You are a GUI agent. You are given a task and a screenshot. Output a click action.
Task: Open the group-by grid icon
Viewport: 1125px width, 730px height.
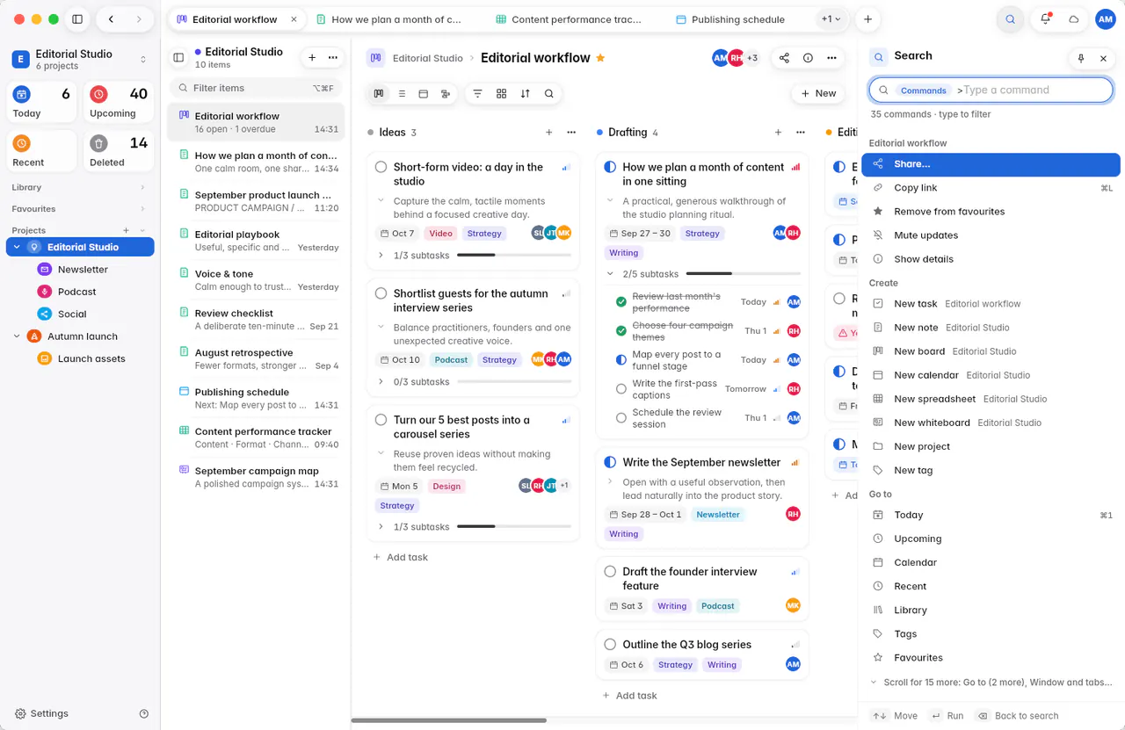[x=501, y=93]
